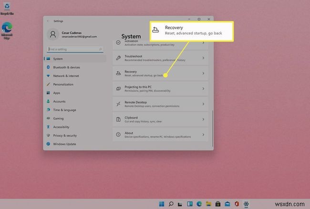310x209 pixels.
Task: Click the Projecting to this PC icon
Action: 118,89
